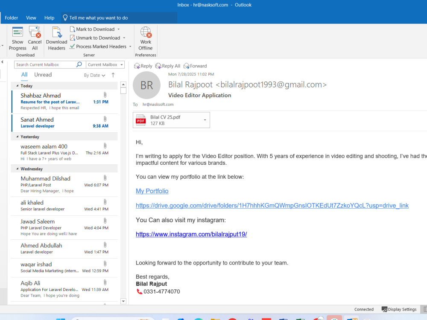The height and width of the screenshot is (320, 427).
Task: Click the lightbulb Tell me icon
Action: tap(65, 17)
